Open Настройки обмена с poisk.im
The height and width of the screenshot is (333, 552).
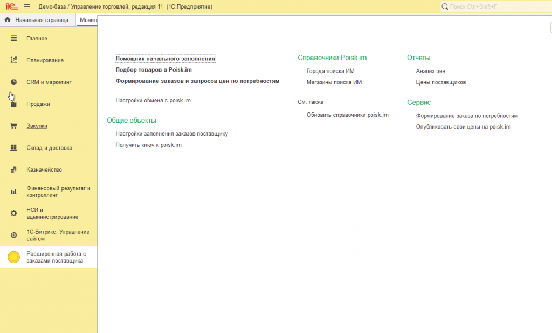(153, 100)
